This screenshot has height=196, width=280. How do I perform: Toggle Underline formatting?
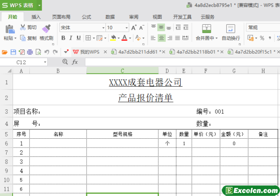[x=79, y=38]
